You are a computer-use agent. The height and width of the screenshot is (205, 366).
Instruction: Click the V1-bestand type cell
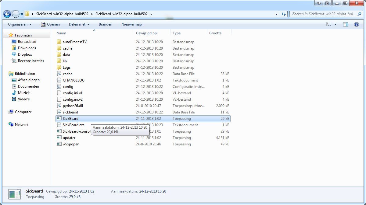pos(182,93)
